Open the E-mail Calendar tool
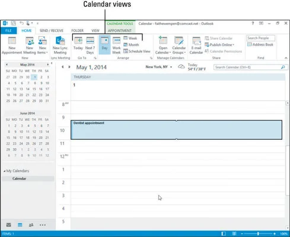This screenshot has height=237, width=290. (196, 46)
